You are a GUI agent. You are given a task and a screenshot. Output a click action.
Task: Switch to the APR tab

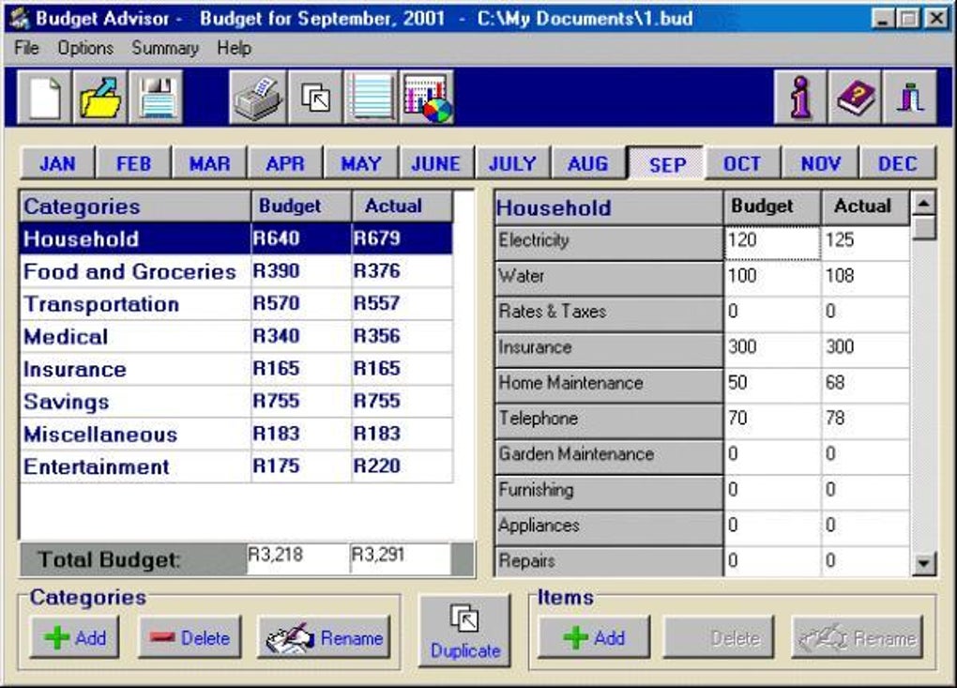[x=285, y=163]
